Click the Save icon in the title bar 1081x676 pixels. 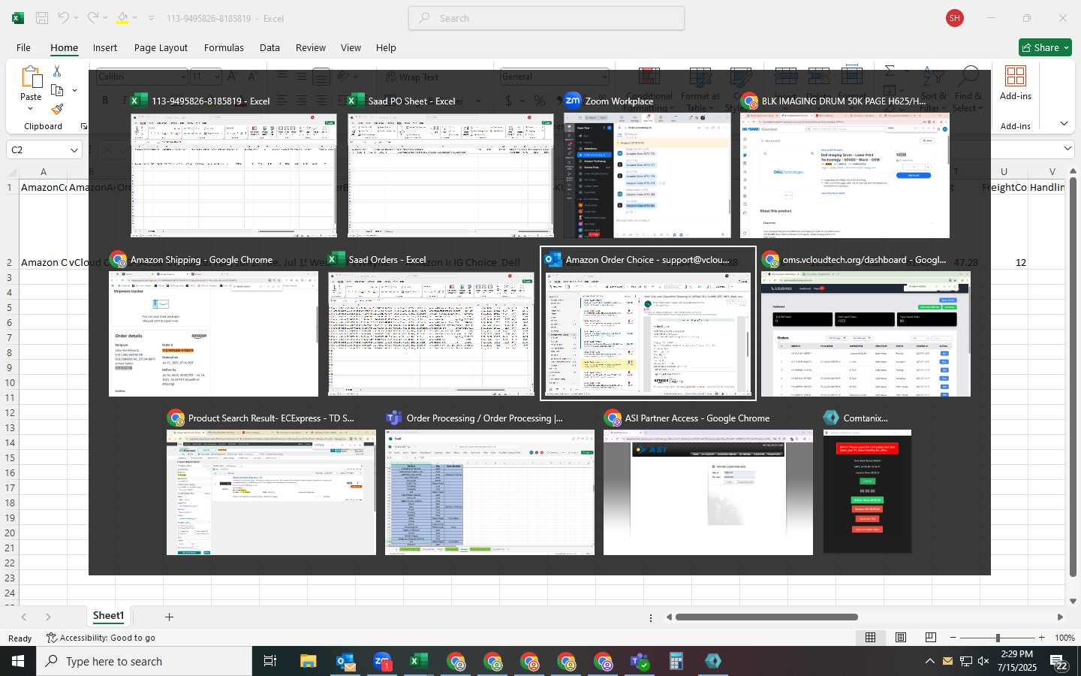point(42,18)
